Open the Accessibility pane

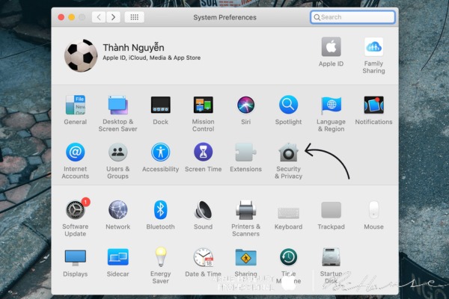[x=160, y=153]
